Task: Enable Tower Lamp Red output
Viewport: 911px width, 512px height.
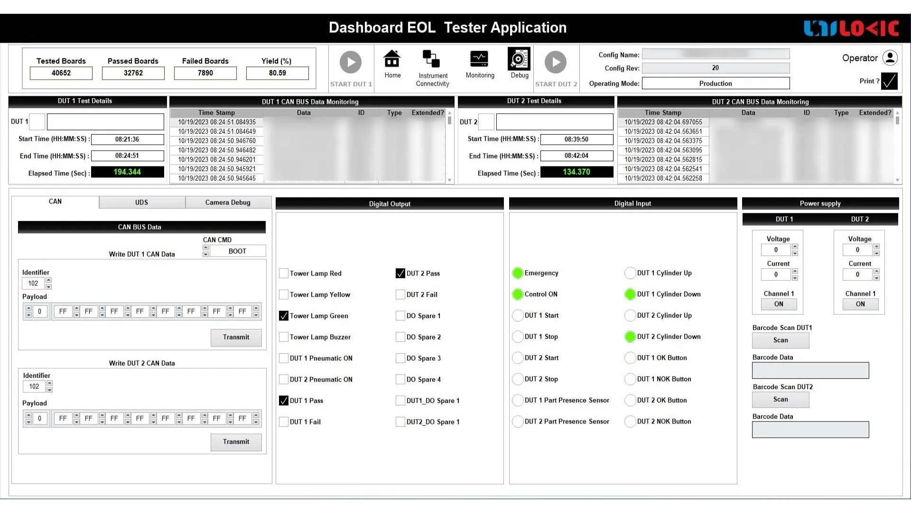Action: click(x=284, y=274)
